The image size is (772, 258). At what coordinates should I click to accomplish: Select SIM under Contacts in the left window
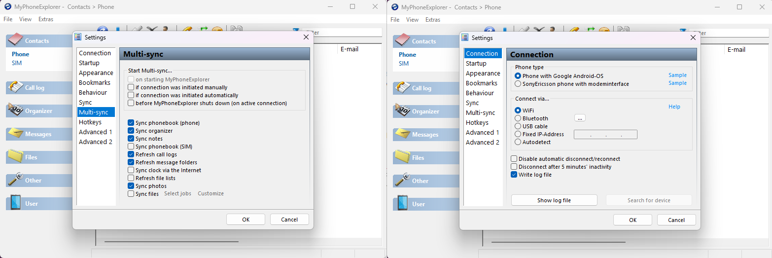[17, 63]
